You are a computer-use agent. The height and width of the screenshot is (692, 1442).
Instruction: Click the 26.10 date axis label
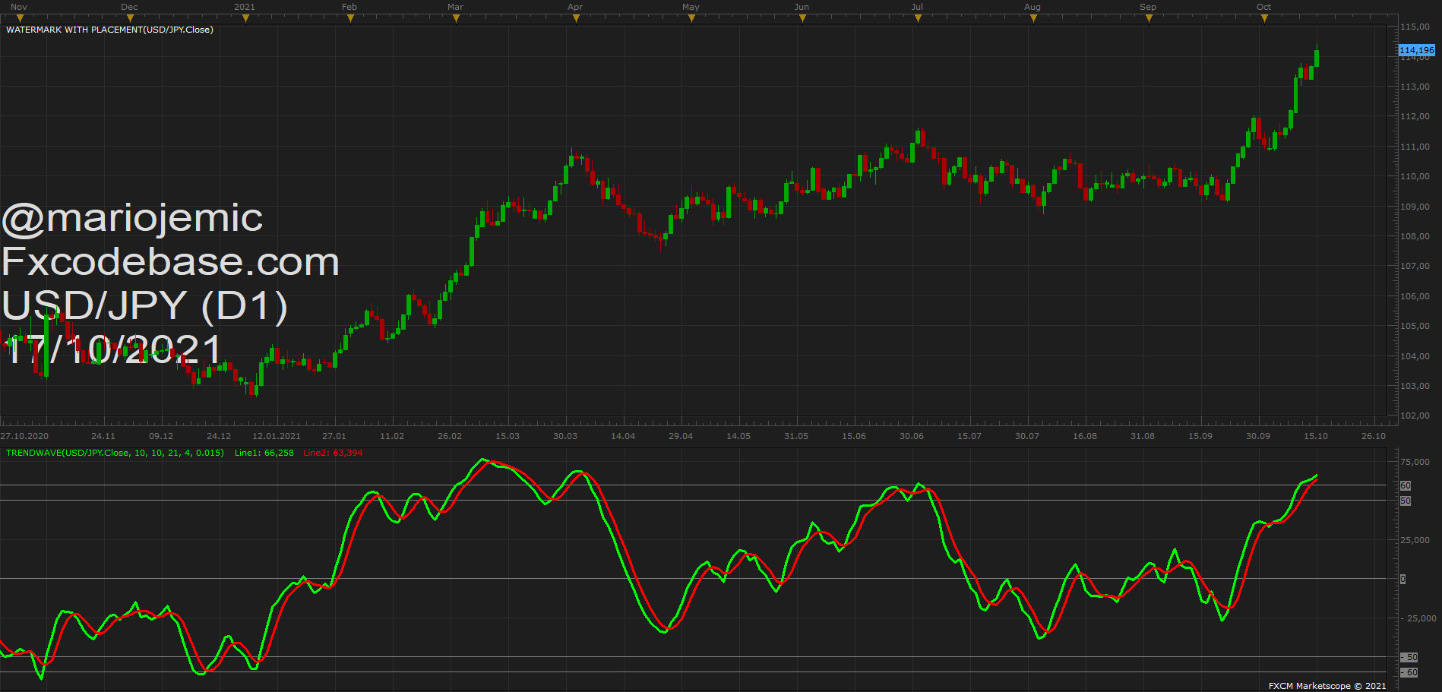[x=1374, y=436]
